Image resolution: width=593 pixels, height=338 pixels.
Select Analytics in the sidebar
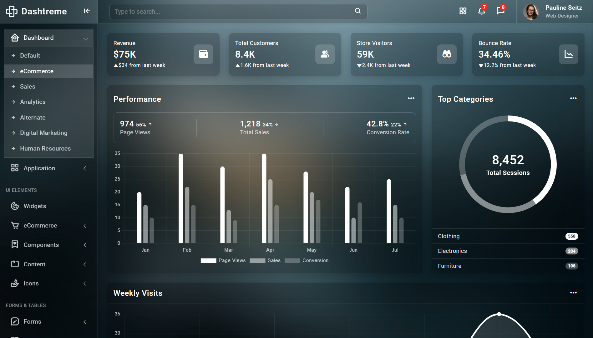pyautogui.click(x=33, y=102)
